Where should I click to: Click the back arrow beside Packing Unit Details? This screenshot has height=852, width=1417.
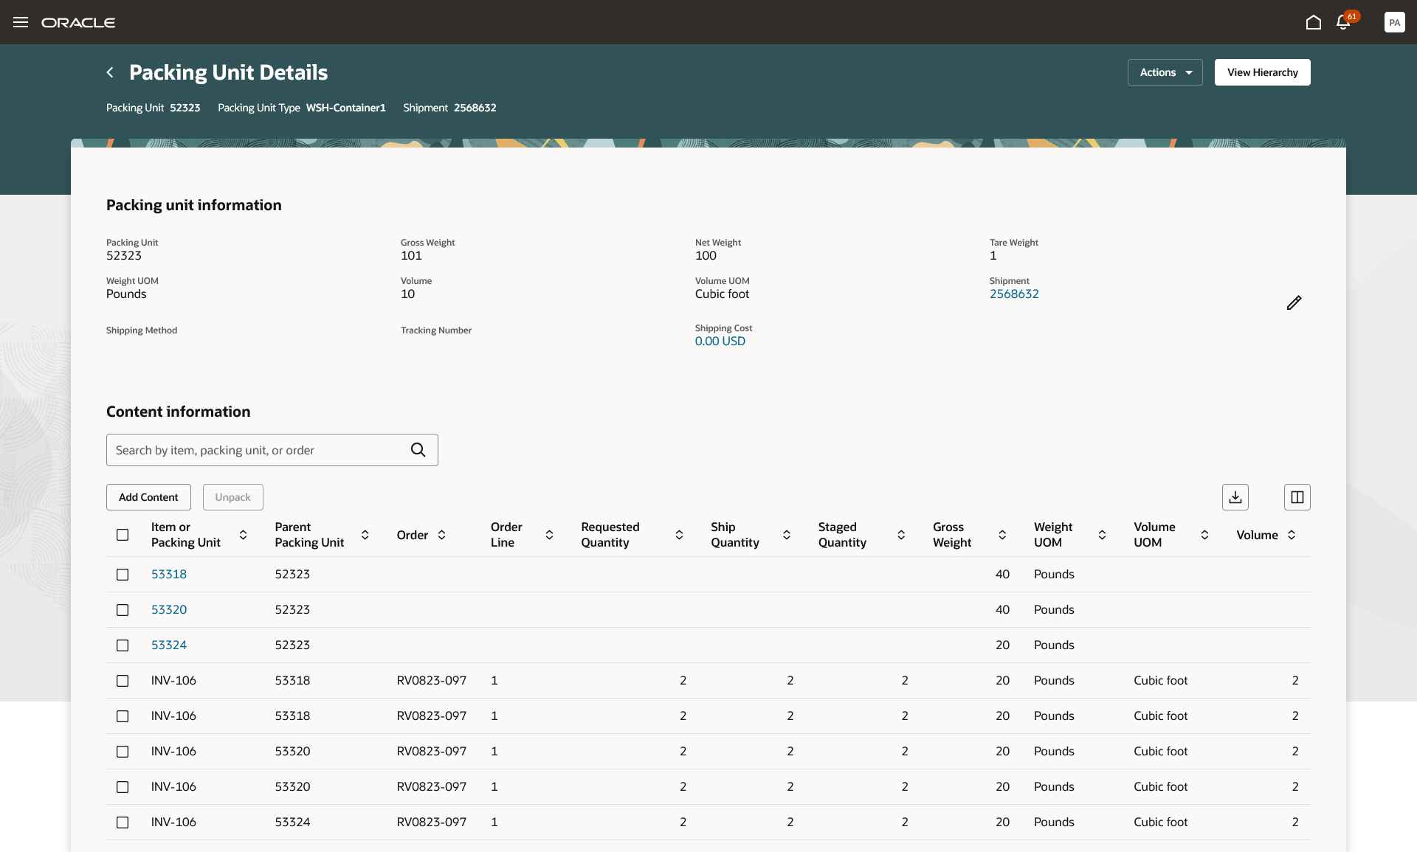click(x=110, y=72)
